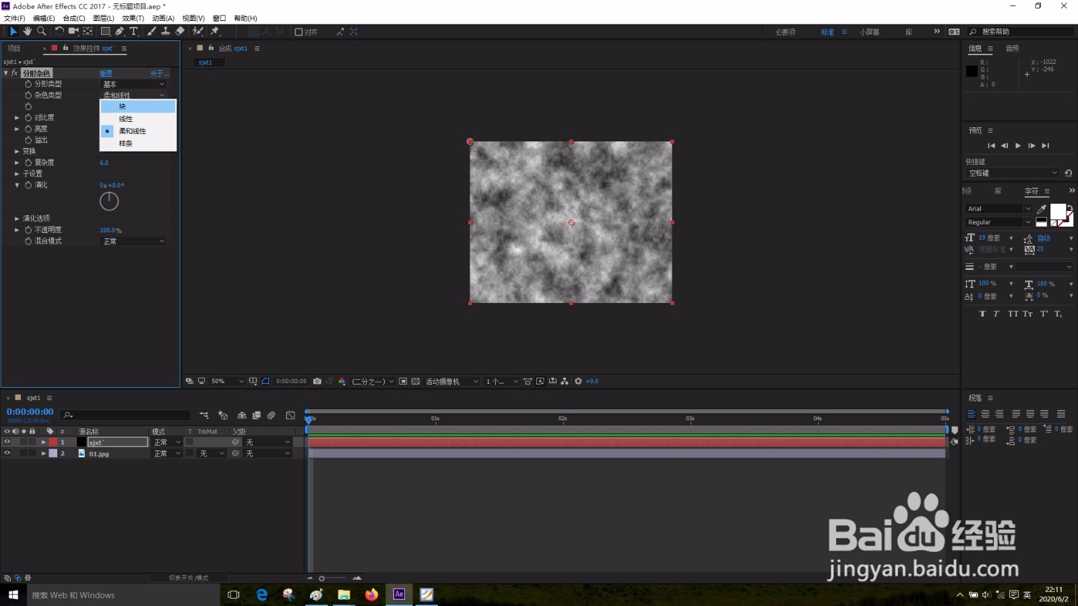
Task: Open the composition mini-flowchart icon in timeline
Action: [x=204, y=415]
